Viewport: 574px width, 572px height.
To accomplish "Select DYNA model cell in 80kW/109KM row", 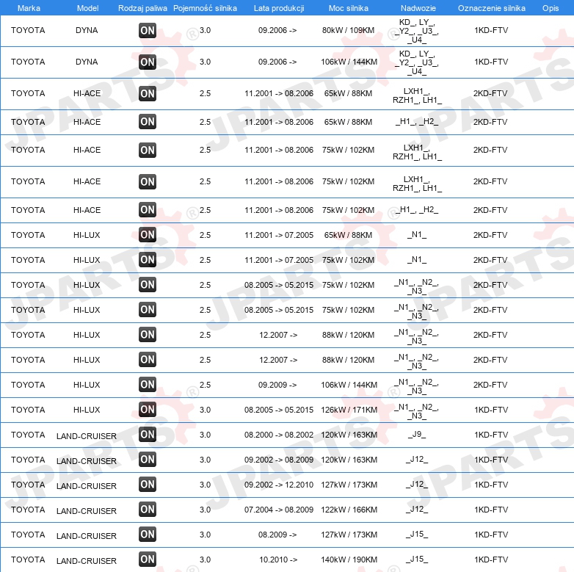I will coord(87,30).
